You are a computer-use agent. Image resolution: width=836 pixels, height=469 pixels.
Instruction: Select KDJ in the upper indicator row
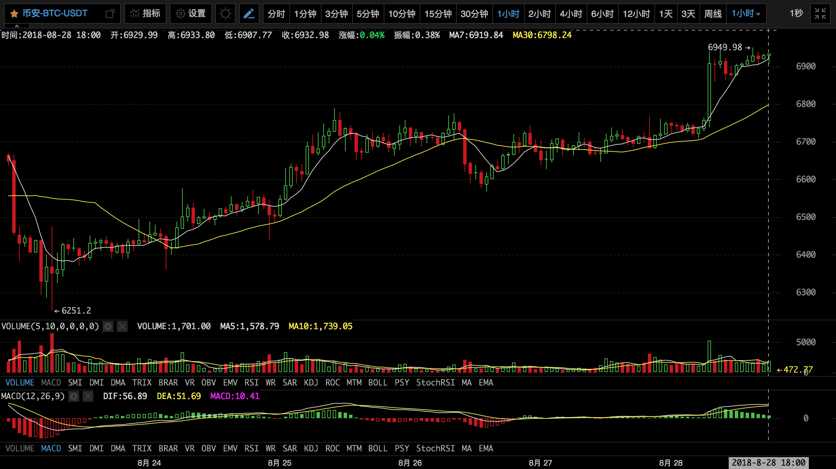tap(311, 383)
